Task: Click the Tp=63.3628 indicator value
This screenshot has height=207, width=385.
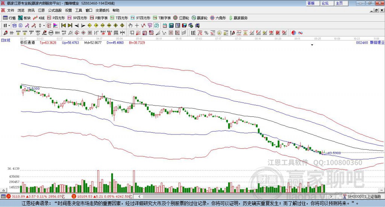Action: [48, 43]
